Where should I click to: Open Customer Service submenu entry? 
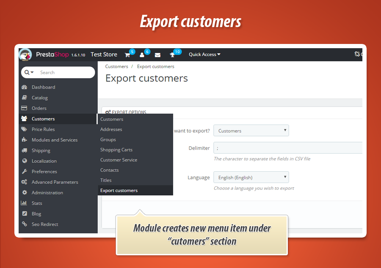point(119,160)
